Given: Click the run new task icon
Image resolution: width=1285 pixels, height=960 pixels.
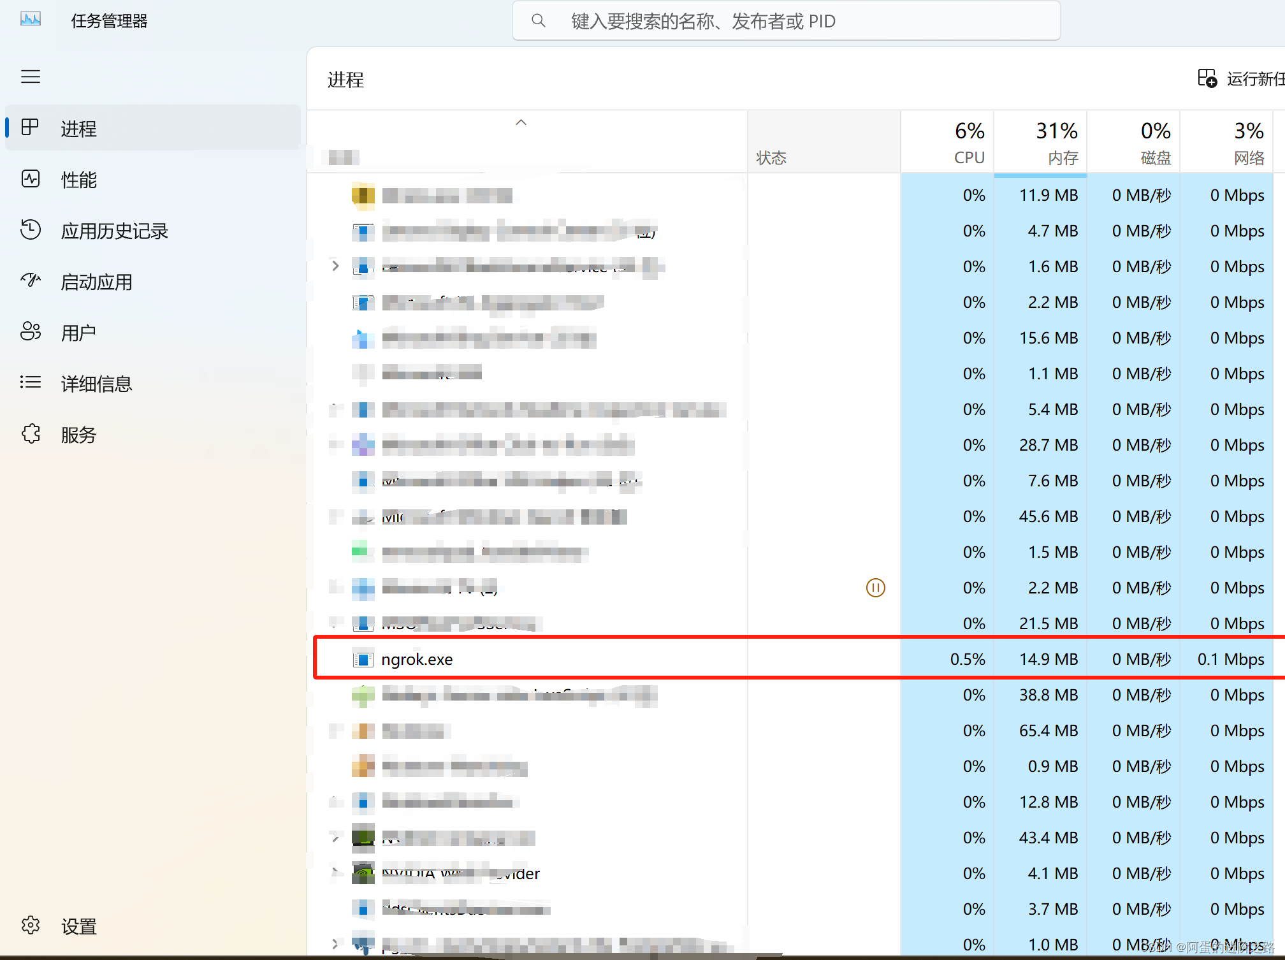Looking at the screenshot, I should (1207, 78).
